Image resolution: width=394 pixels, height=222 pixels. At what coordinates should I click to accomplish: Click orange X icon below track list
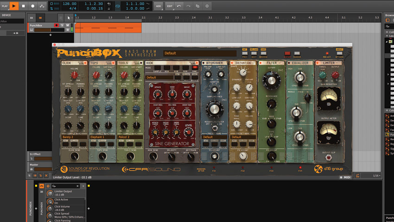[46, 176]
